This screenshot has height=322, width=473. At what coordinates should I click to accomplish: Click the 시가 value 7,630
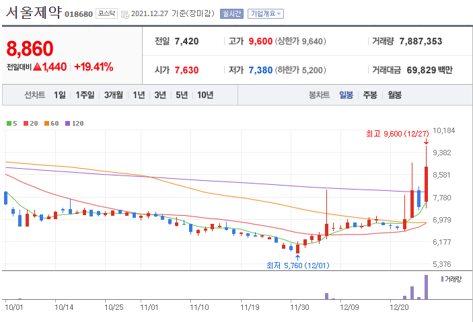[x=186, y=70]
